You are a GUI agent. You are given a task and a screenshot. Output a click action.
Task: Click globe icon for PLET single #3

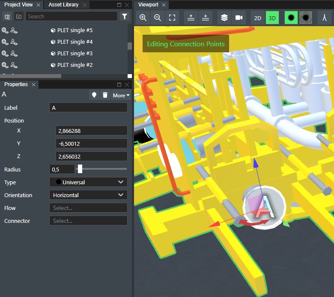(x=5, y=53)
